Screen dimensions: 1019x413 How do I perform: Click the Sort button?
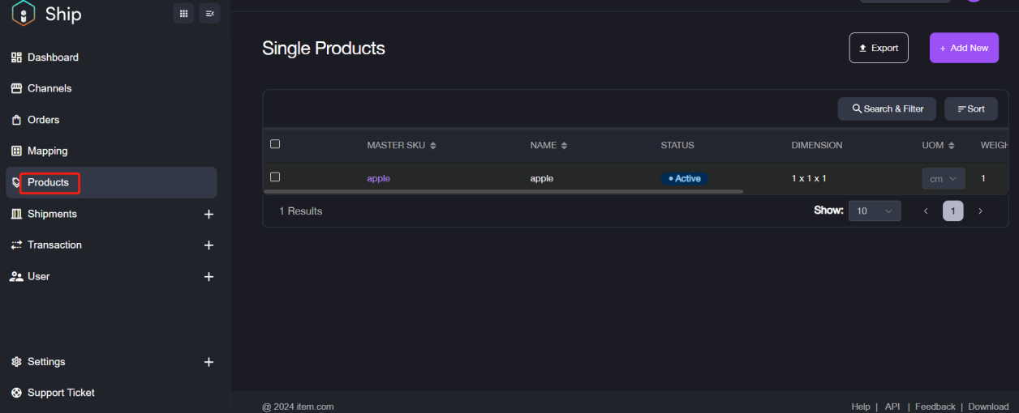(x=971, y=109)
